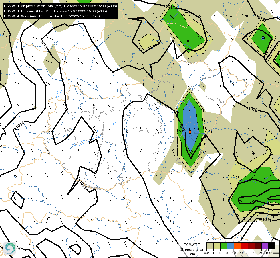Viewport: 280px width, 258px height.
Task: Click the '1013' isobar label beside Baranya
Action: click(x=83, y=185)
